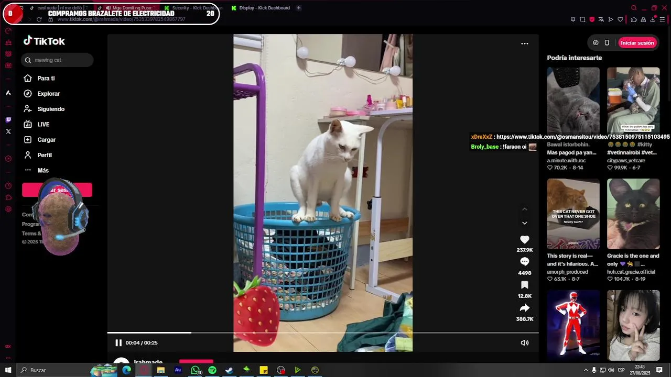Open X (Twitter) in the browser sidebar

click(8, 131)
